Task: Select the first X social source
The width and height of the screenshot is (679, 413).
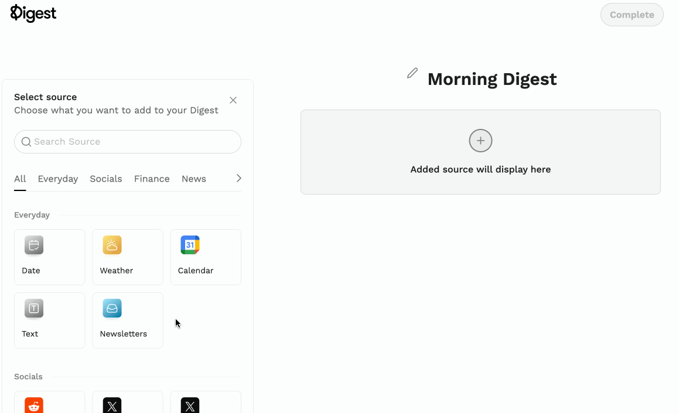Action: coord(112,405)
